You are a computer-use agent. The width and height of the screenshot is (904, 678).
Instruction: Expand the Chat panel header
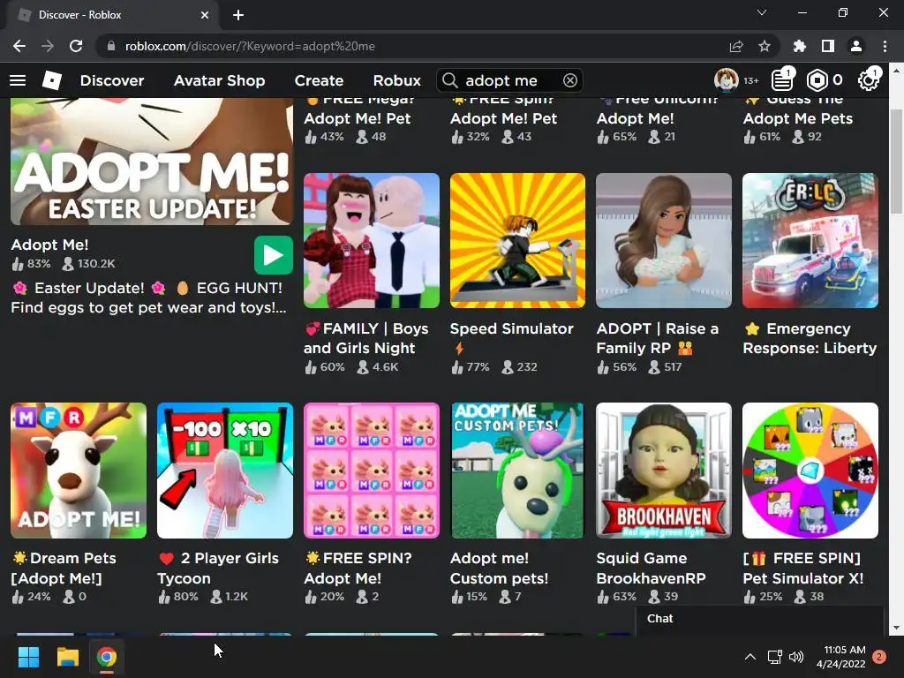759,619
